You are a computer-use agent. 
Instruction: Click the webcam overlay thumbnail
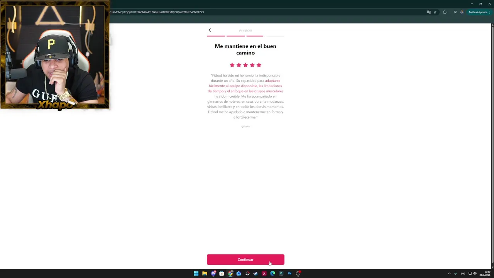(55, 55)
